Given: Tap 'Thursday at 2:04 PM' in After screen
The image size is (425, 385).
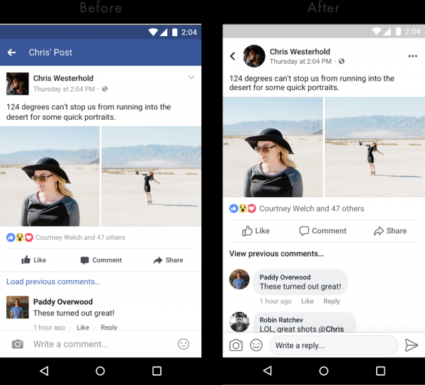Looking at the screenshot, I should tap(300, 61).
